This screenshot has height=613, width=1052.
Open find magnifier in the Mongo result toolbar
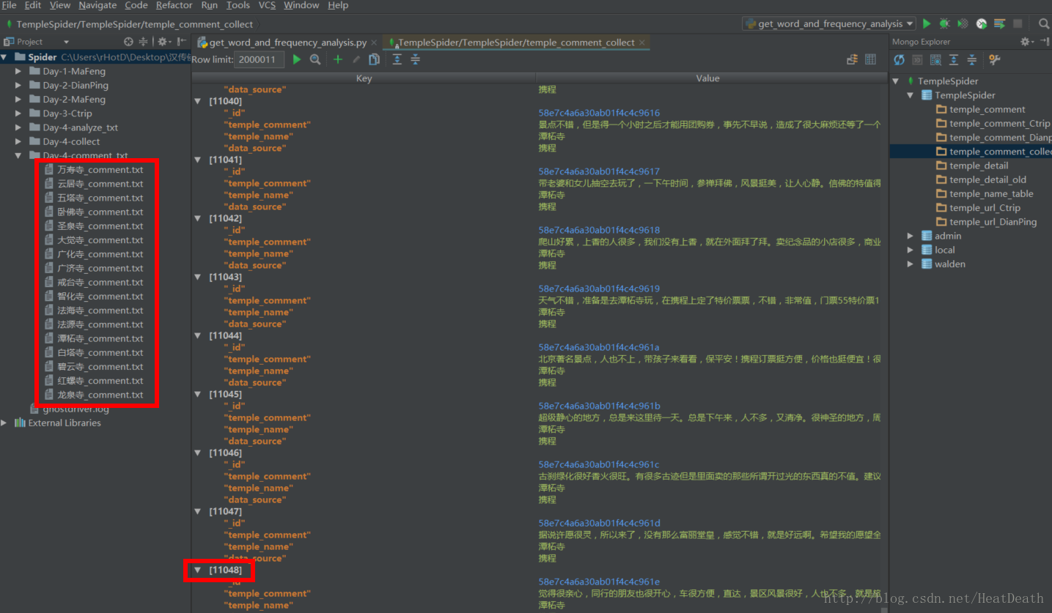tap(315, 59)
